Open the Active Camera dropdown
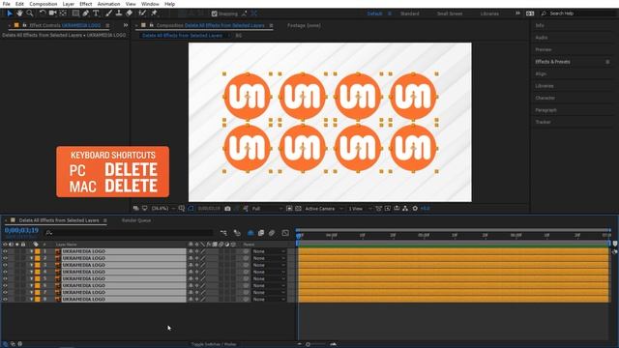 pos(323,209)
